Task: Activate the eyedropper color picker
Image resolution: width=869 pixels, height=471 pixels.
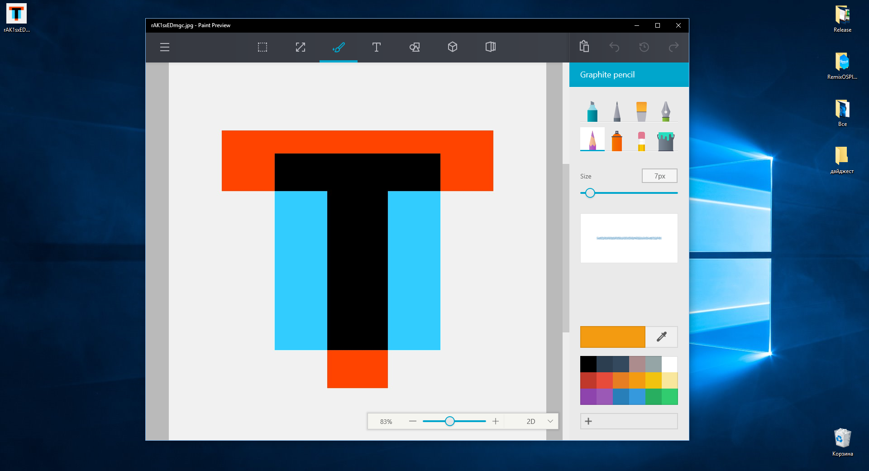Action: coord(662,337)
